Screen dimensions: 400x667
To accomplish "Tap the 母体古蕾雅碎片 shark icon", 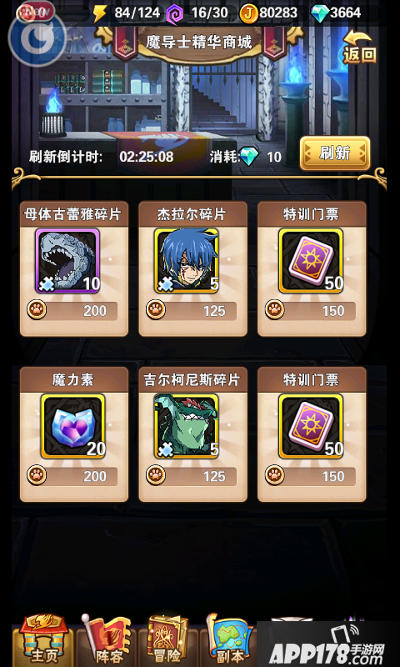I will (x=67, y=260).
